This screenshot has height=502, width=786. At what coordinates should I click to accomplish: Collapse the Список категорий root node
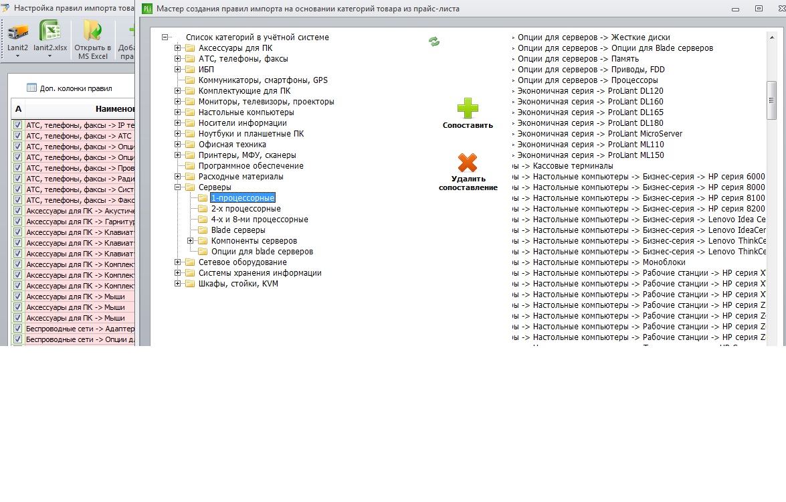point(165,37)
